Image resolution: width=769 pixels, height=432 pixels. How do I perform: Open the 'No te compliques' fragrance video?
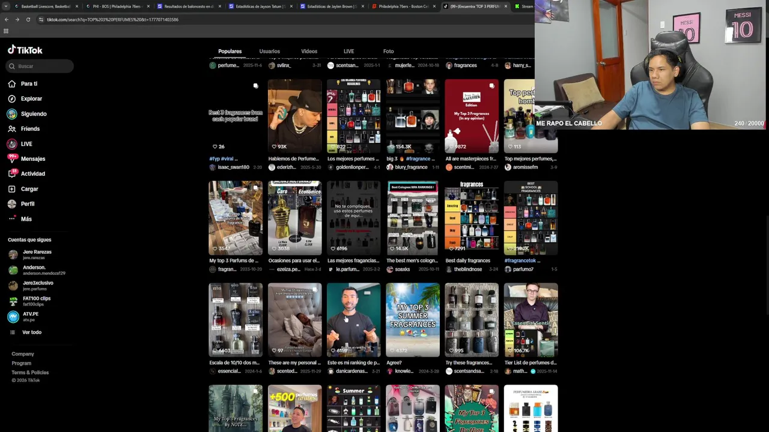353,218
